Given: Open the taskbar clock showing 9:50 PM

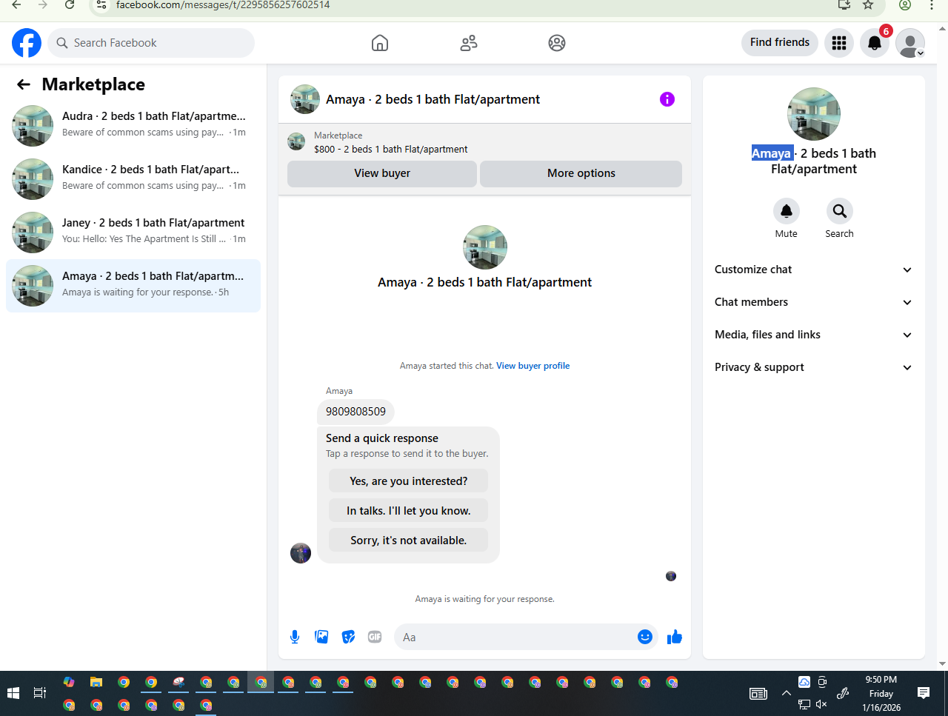Looking at the screenshot, I should point(881,694).
